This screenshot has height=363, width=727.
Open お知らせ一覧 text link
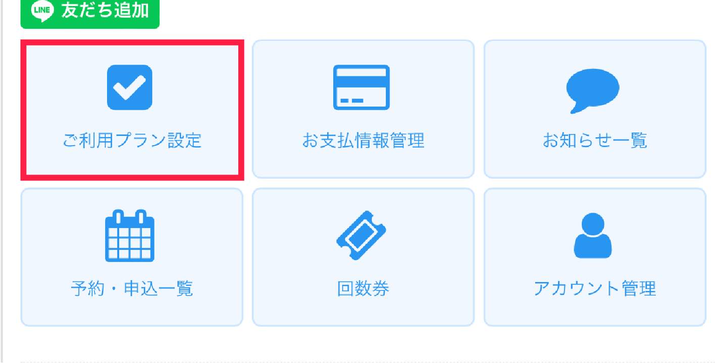(595, 140)
